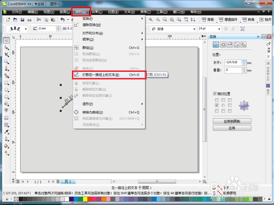Screen dimensions: 274x205
Task: Toggle the 相对位置 checkbox
Action: point(215,94)
